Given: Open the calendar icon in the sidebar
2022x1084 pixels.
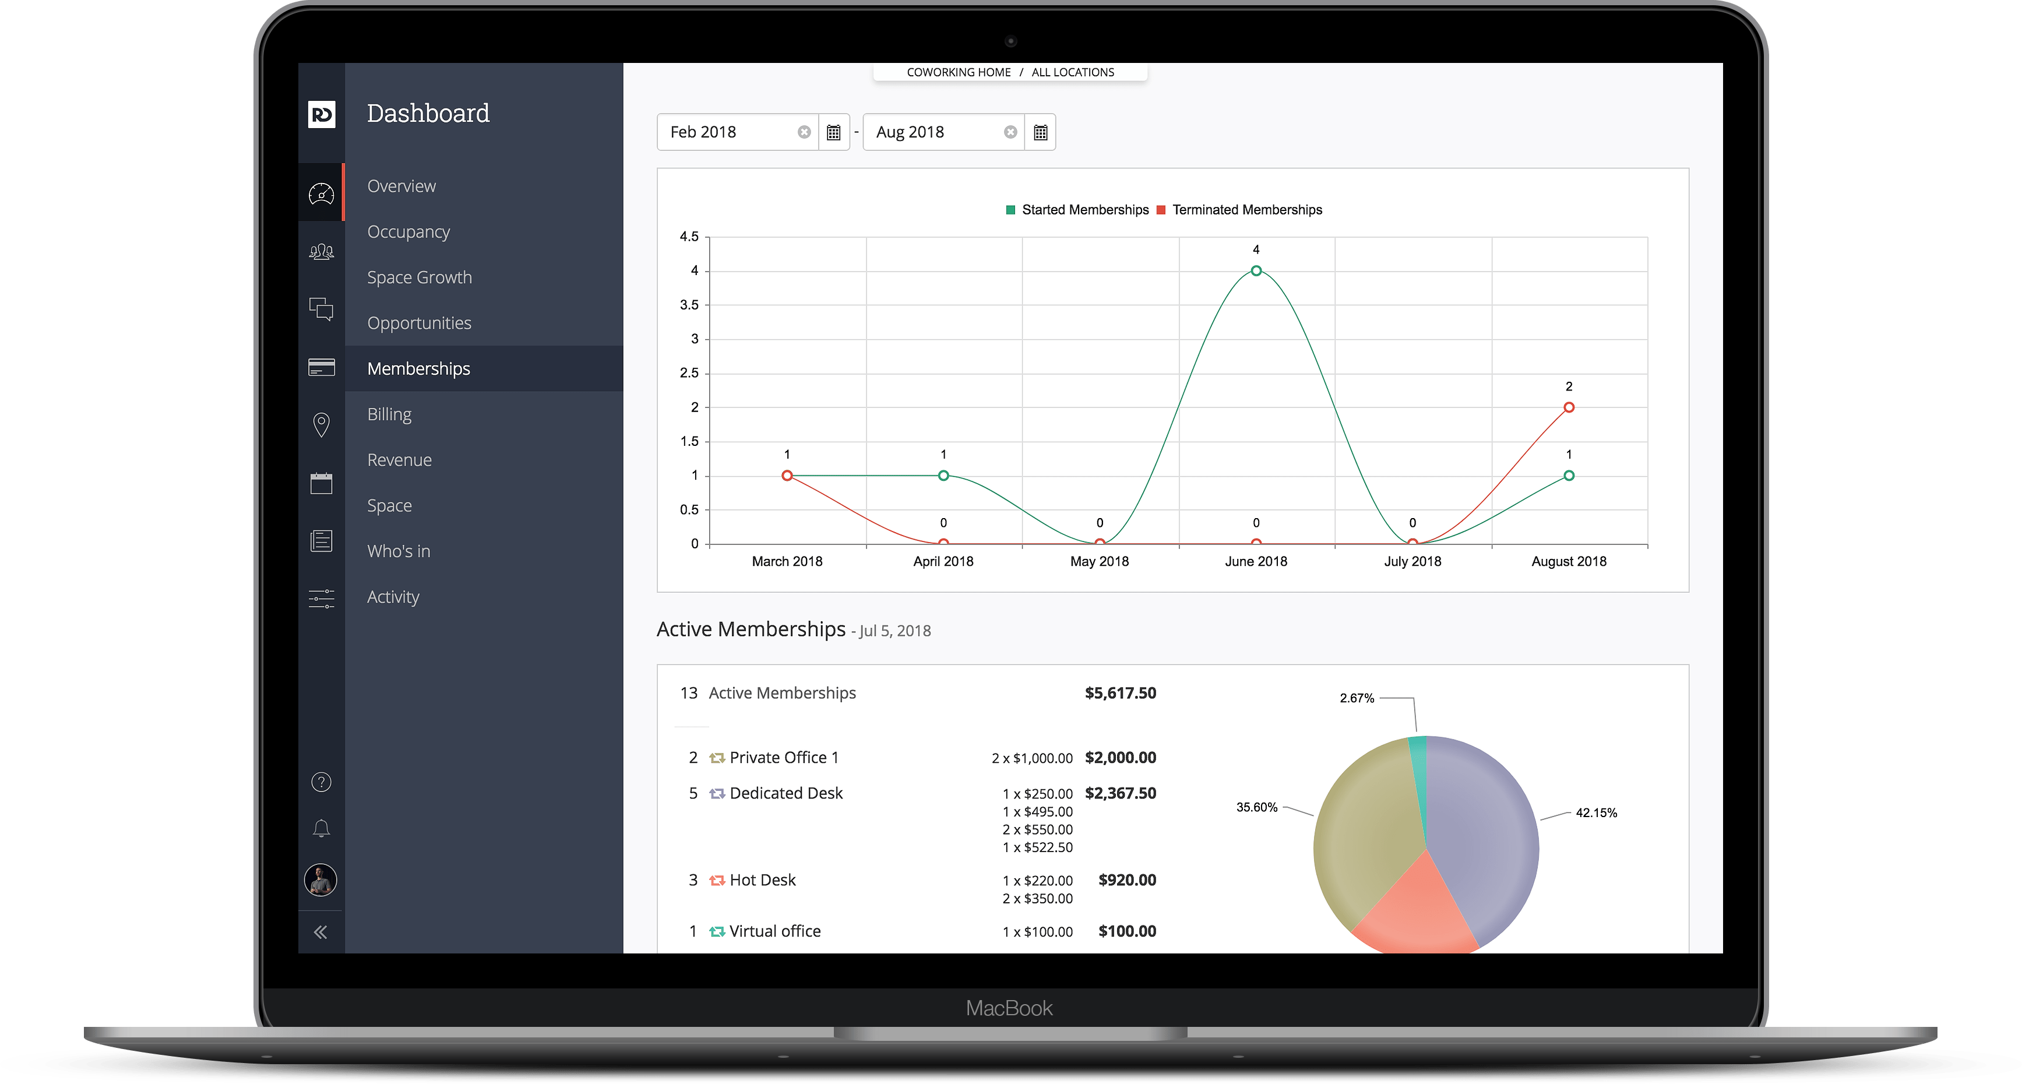Looking at the screenshot, I should (321, 483).
